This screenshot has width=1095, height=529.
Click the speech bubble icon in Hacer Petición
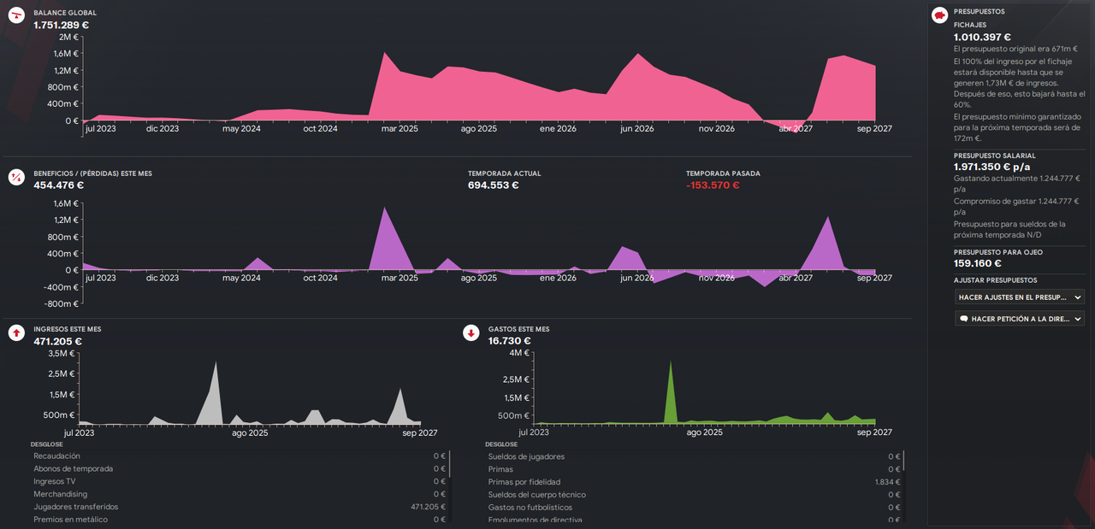click(964, 319)
